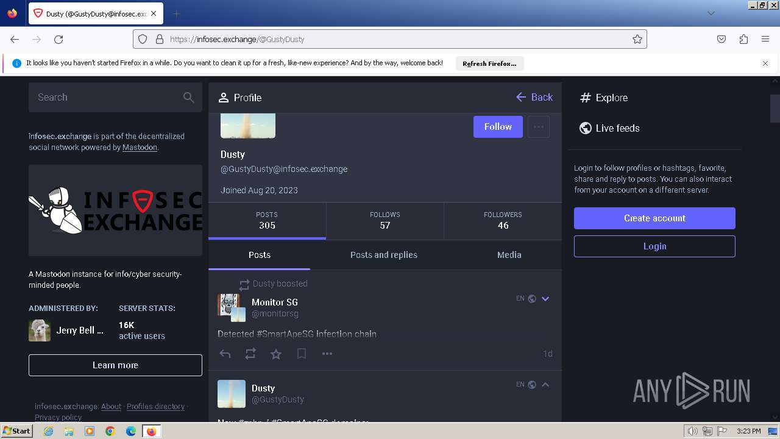
Task: Click into the Search field
Action: [x=115, y=97]
